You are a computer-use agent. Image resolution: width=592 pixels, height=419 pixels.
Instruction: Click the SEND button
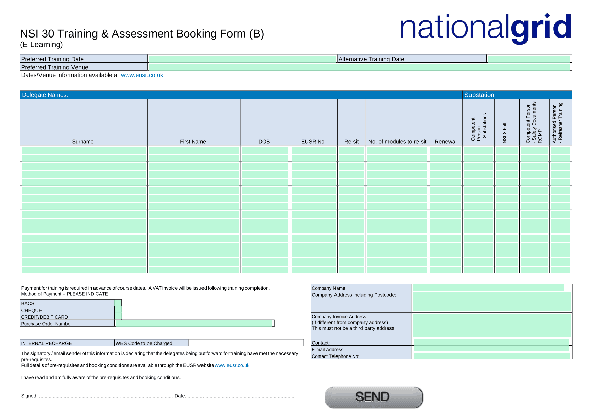pyautogui.click(x=374, y=397)
